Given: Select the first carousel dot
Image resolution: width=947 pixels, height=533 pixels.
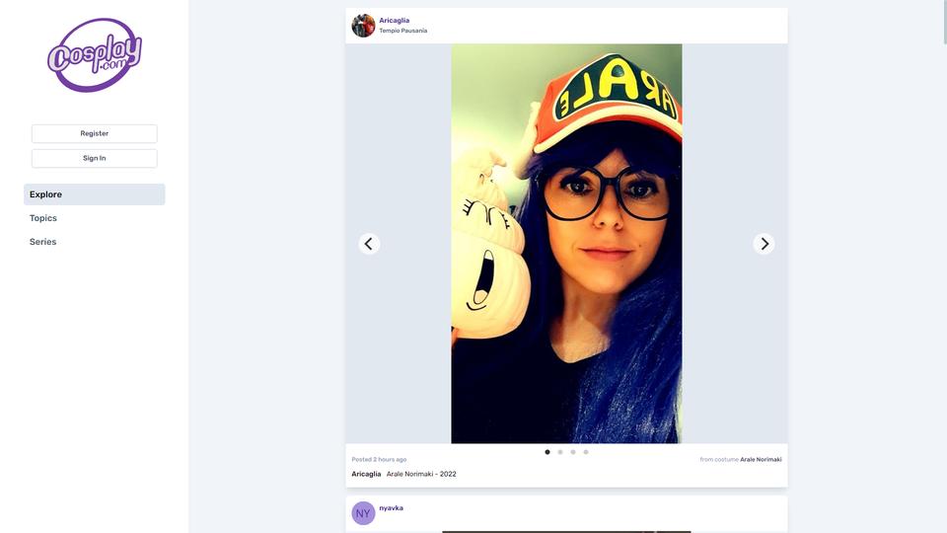Looking at the screenshot, I should point(547,452).
